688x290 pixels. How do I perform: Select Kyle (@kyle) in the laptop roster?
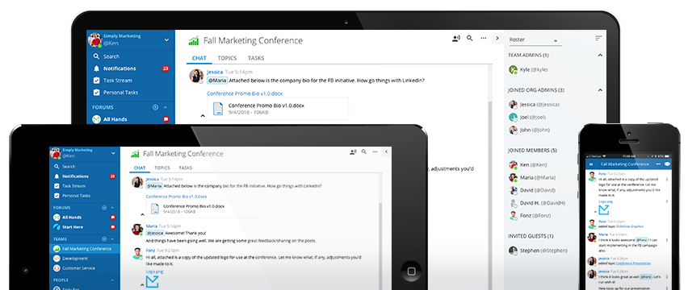[x=528, y=69]
